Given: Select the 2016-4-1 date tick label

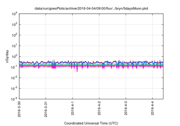Looking at the screenshot, I should pos(72,110).
